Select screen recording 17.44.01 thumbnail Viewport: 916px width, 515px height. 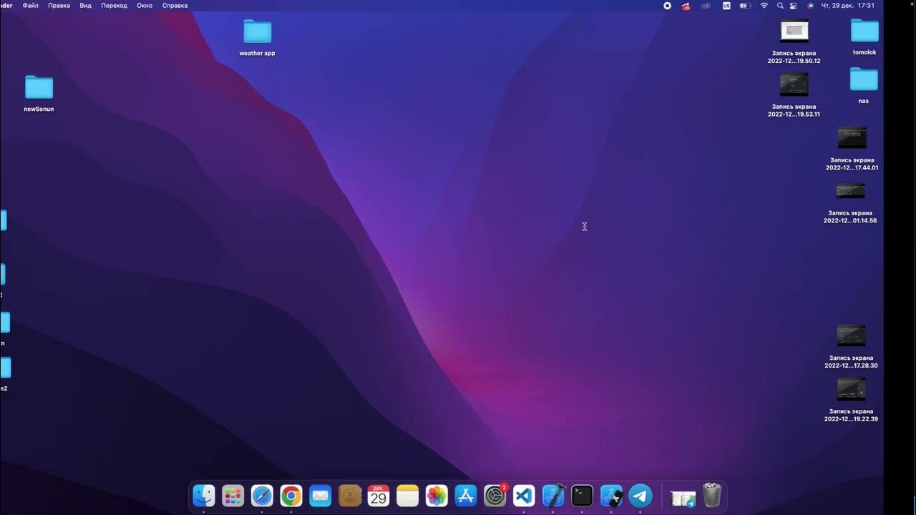point(852,137)
